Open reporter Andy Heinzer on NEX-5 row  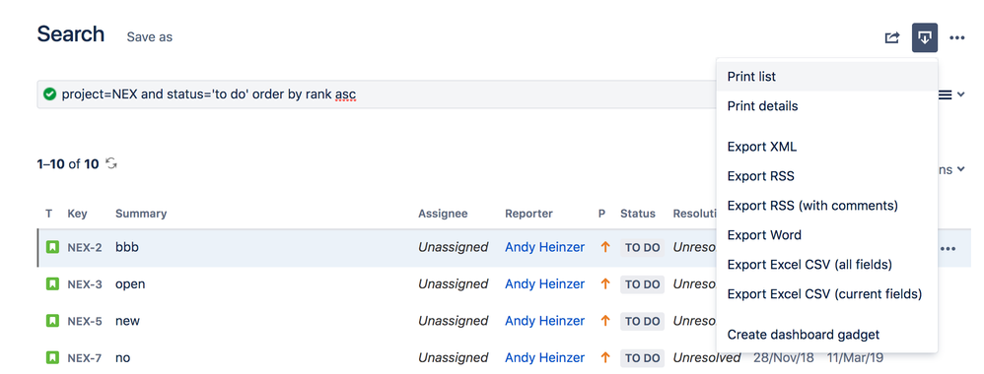(x=544, y=321)
